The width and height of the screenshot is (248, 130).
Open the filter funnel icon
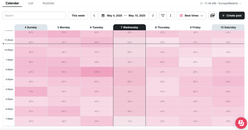click(x=163, y=16)
